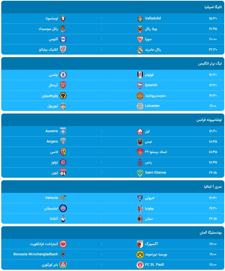Click the Borussia Dortmund BVB logo
Screen dimensions: 225x271
pos(140,254)
